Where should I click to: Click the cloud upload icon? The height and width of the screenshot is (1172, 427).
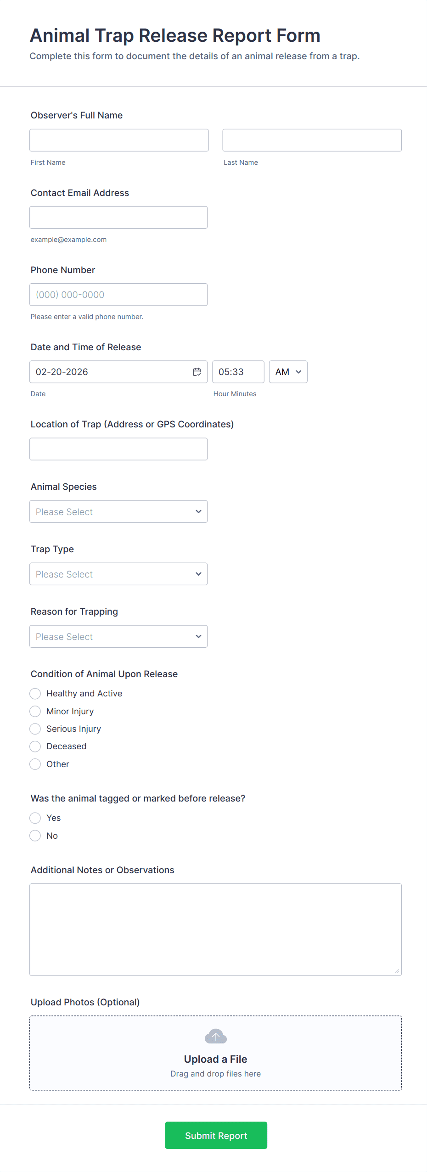(215, 1036)
